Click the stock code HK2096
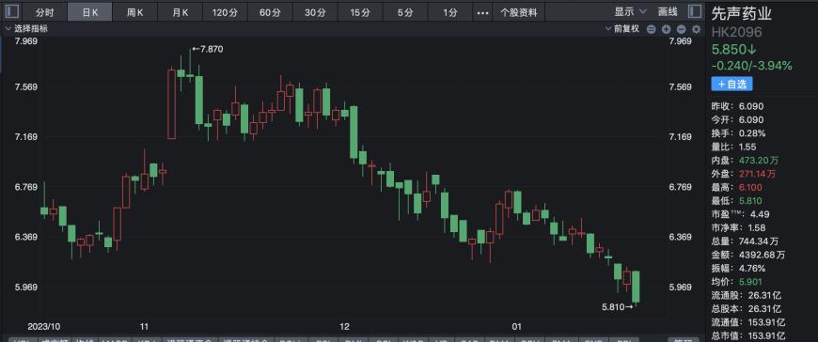818x342 pixels. click(x=736, y=32)
